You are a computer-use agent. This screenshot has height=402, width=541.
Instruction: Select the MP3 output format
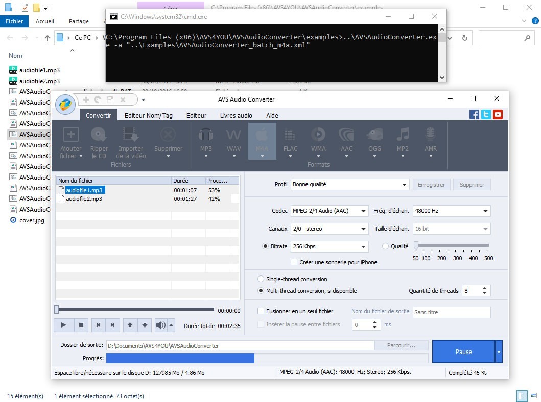[x=206, y=140]
